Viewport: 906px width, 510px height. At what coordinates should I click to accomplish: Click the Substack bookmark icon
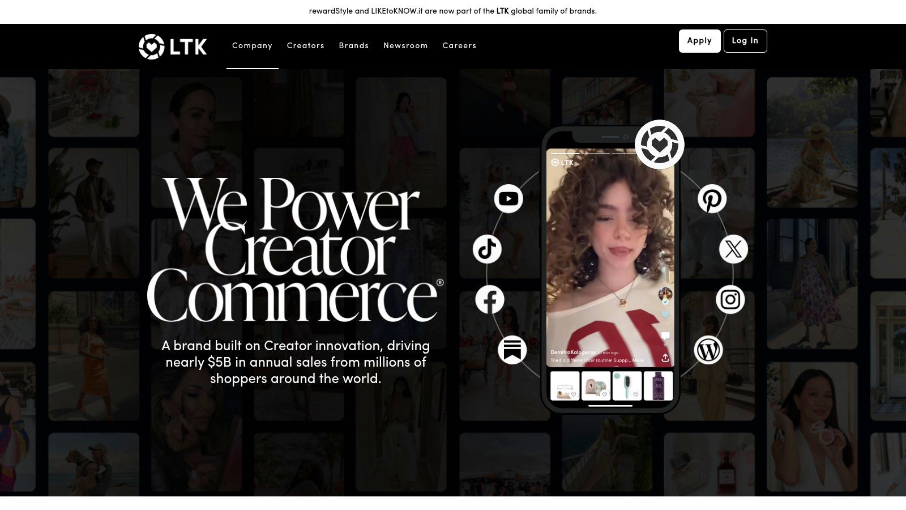point(512,350)
